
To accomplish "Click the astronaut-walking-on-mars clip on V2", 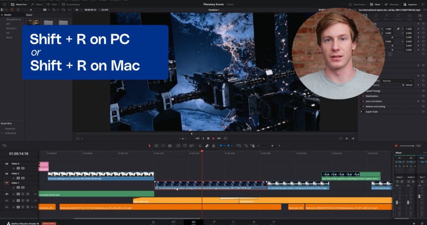I will click(x=101, y=176).
